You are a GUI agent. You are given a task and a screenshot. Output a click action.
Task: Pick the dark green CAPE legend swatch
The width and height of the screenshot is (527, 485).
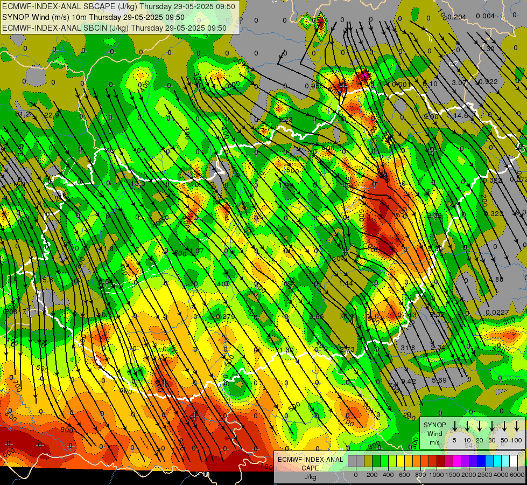click(x=376, y=461)
